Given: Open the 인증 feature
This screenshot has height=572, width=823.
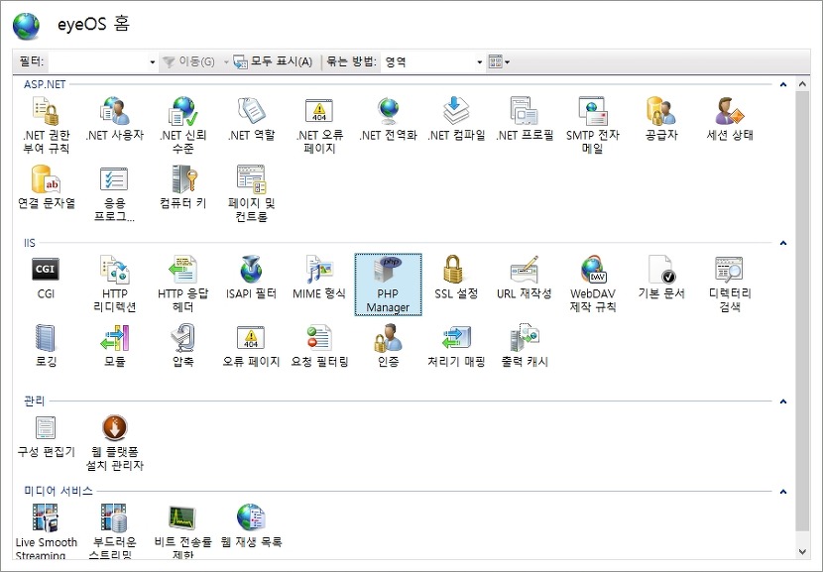Looking at the screenshot, I should (x=388, y=346).
